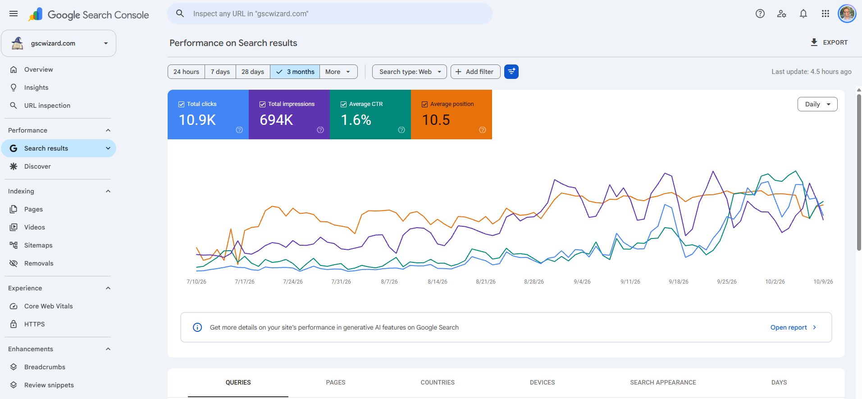The width and height of the screenshot is (862, 399).
Task: Click the blue AI filter icon button
Action: tap(511, 72)
